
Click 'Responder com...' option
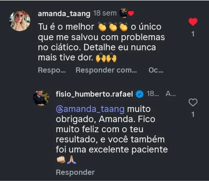[x=106, y=70]
